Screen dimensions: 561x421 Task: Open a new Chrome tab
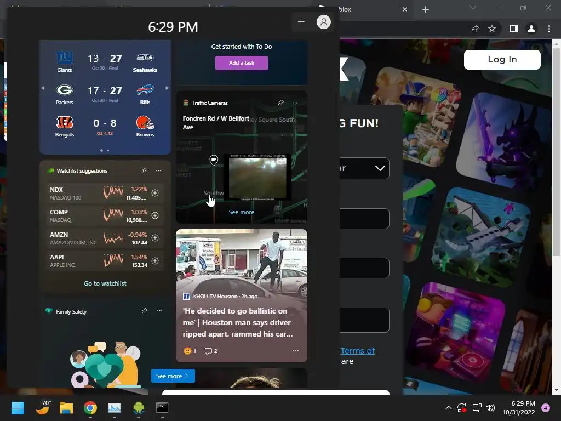click(425, 9)
